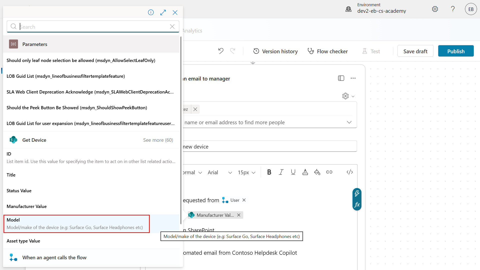Click the side panel icon on the email card
The height and width of the screenshot is (270, 480).
coord(341,78)
